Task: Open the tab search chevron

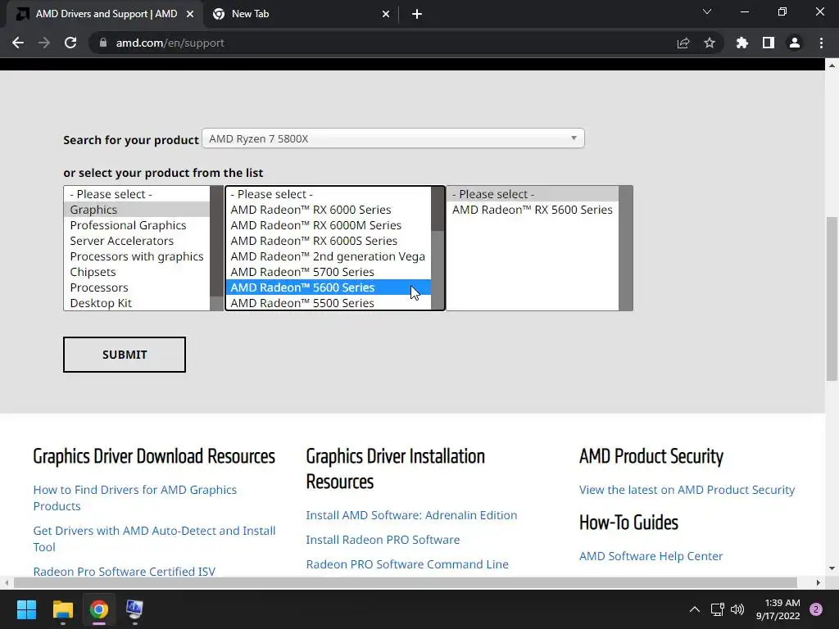Action: [x=707, y=11]
